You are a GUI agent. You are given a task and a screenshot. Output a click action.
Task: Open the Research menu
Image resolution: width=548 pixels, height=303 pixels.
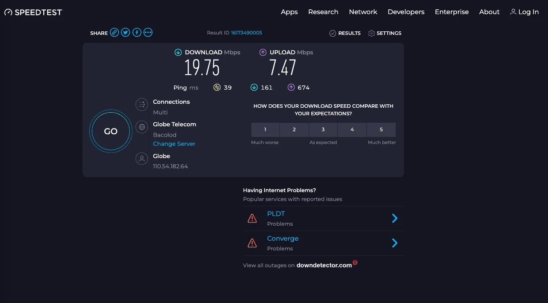(x=323, y=12)
